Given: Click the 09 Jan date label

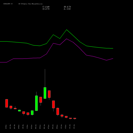Looking at the screenshot, I should [57, 126].
